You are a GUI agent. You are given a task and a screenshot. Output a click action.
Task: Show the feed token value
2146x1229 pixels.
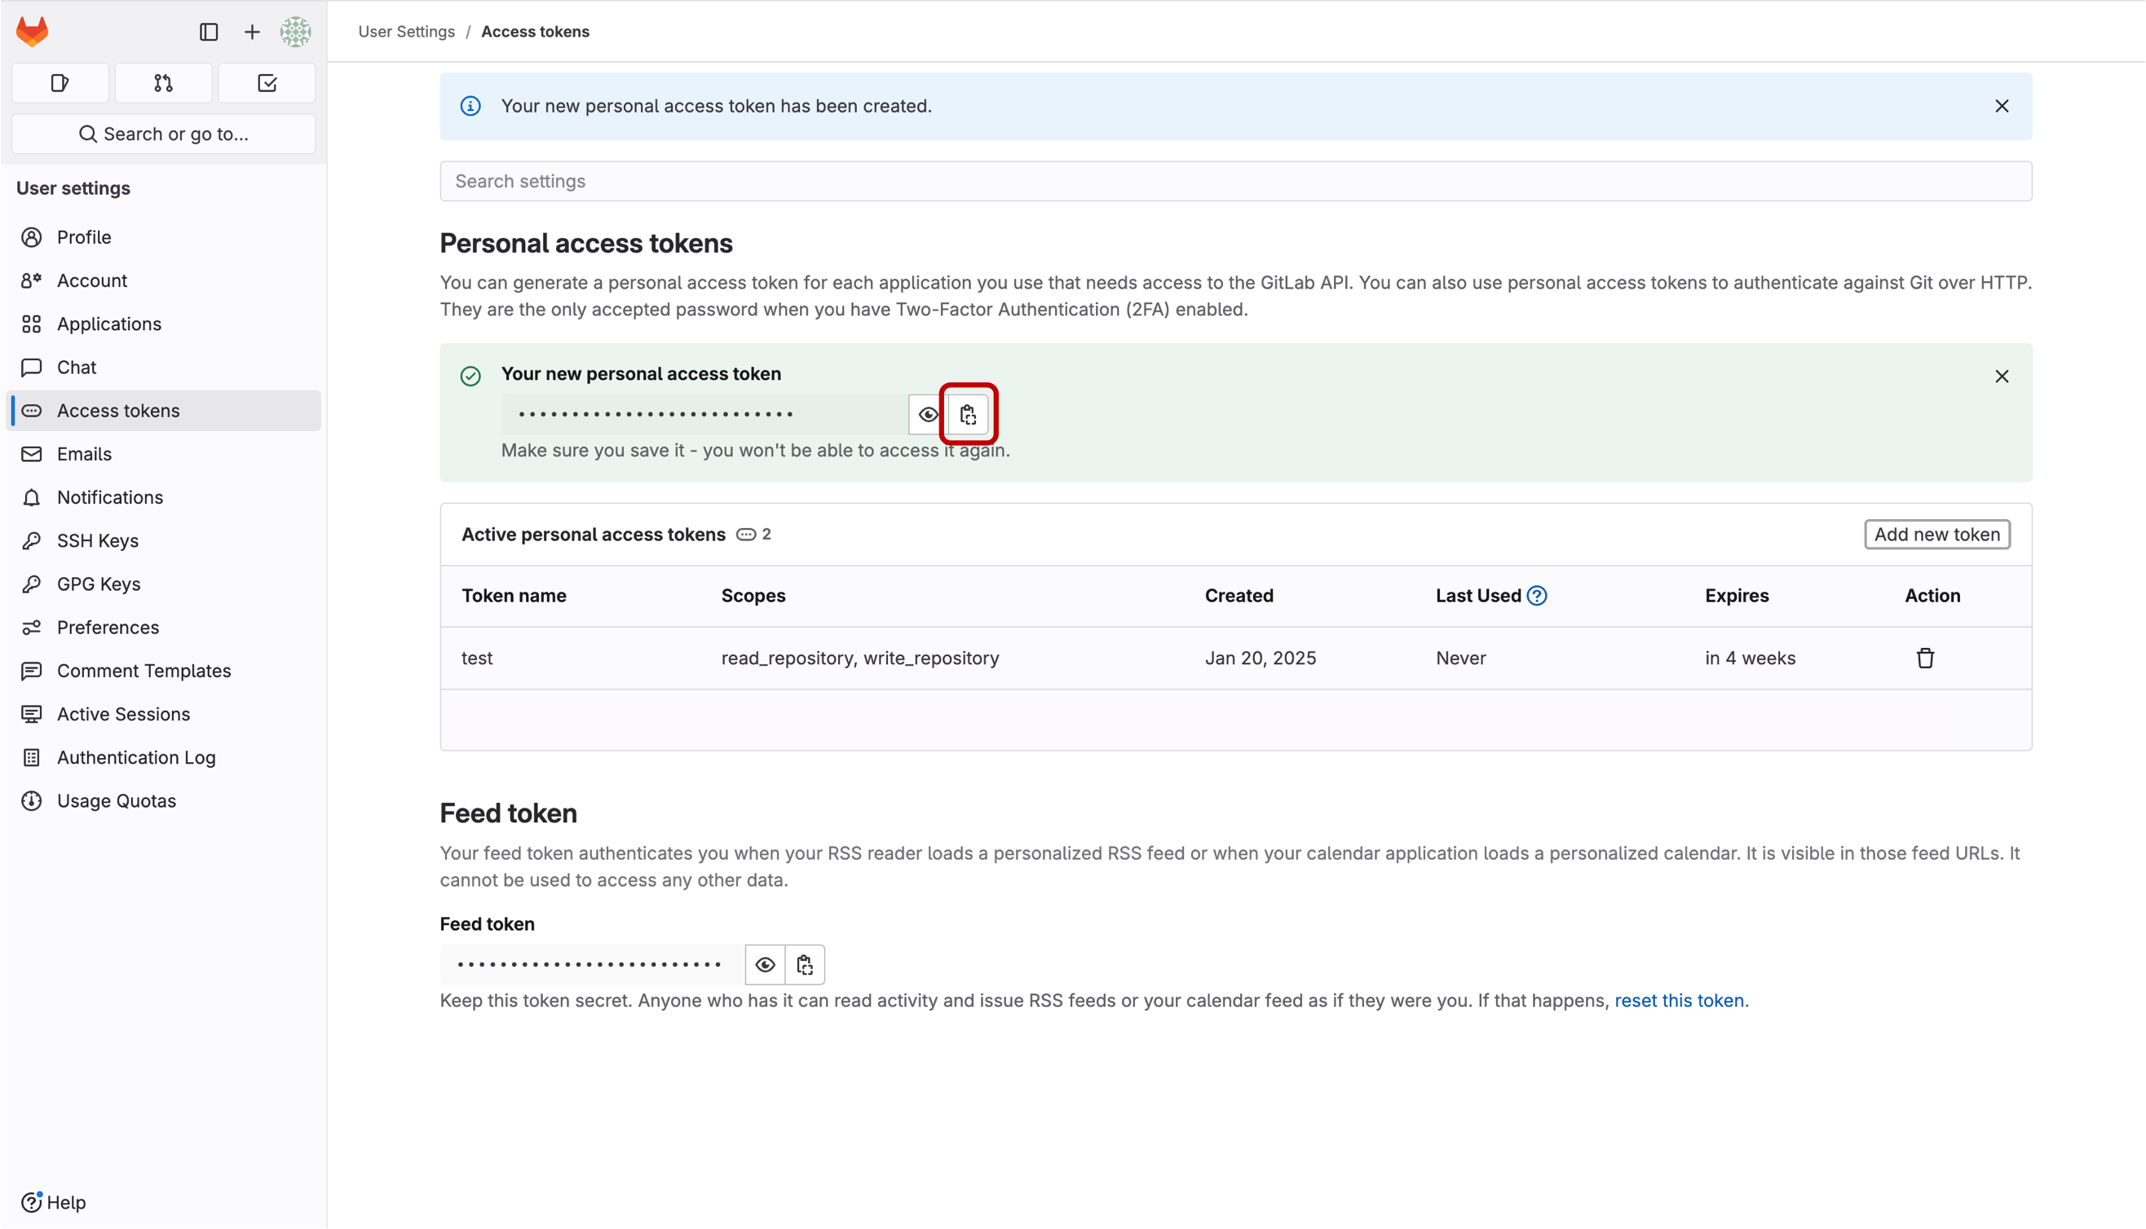click(765, 964)
